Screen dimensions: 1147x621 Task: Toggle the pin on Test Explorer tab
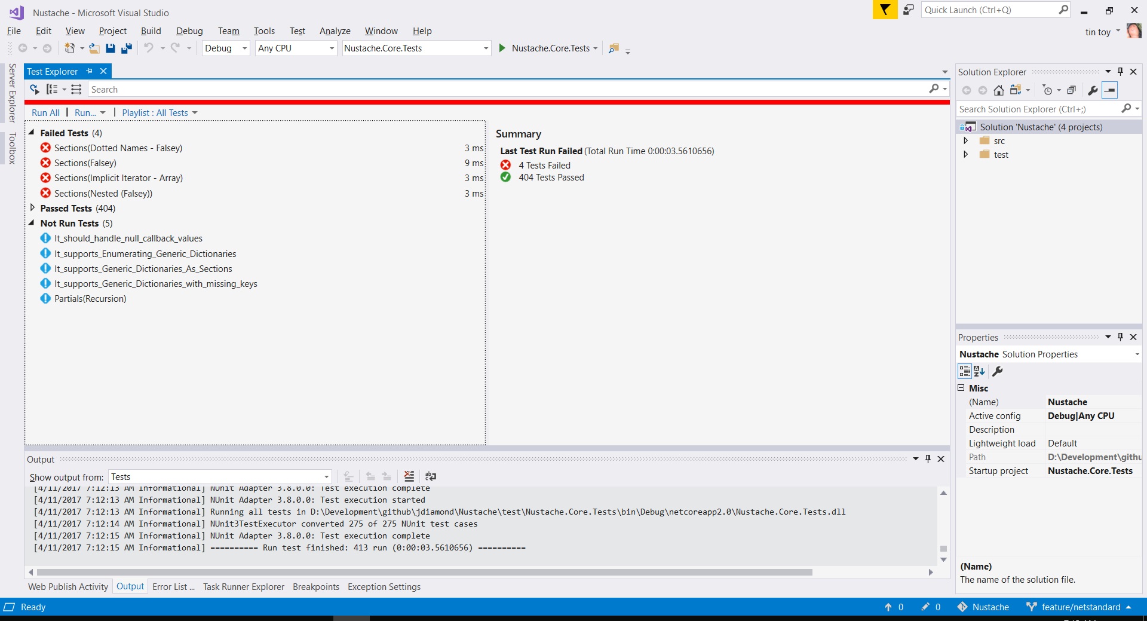[x=90, y=71]
